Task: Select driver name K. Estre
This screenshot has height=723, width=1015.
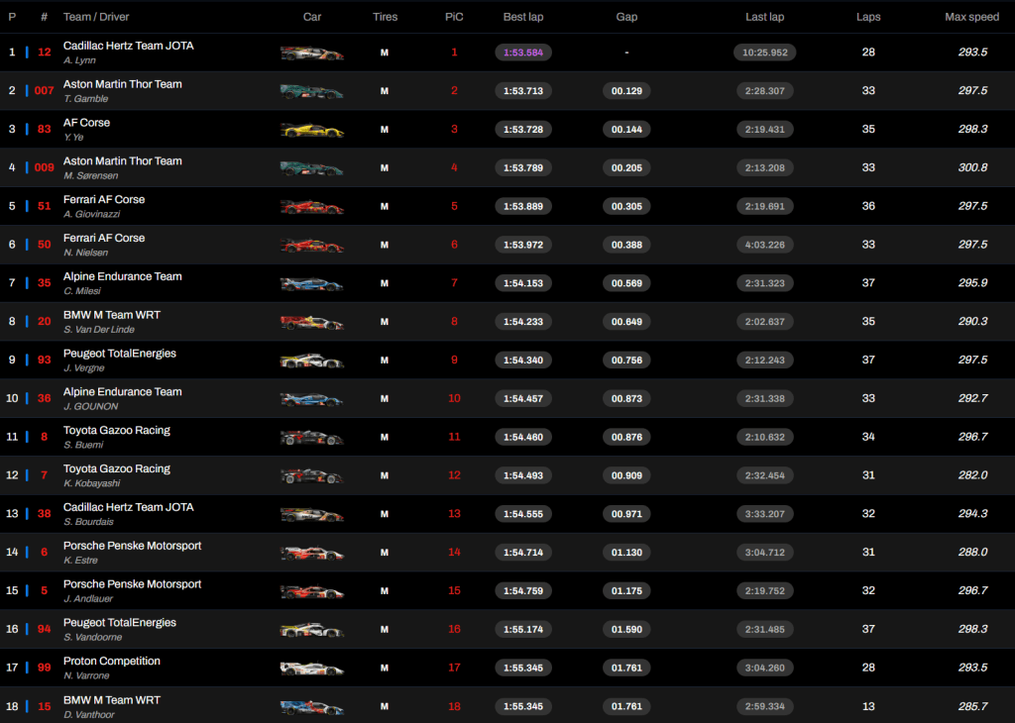Action: click(x=80, y=561)
